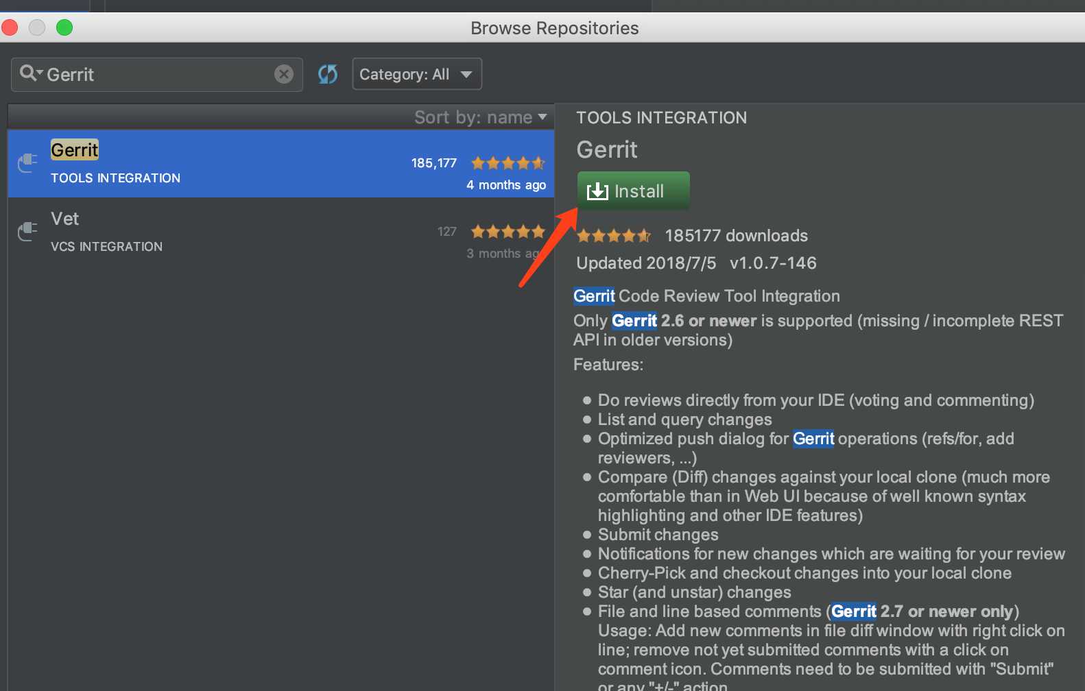Image resolution: width=1085 pixels, height=691 pixels.
Task: Reload the plugin repository list
Action: (x=328, y=74)
